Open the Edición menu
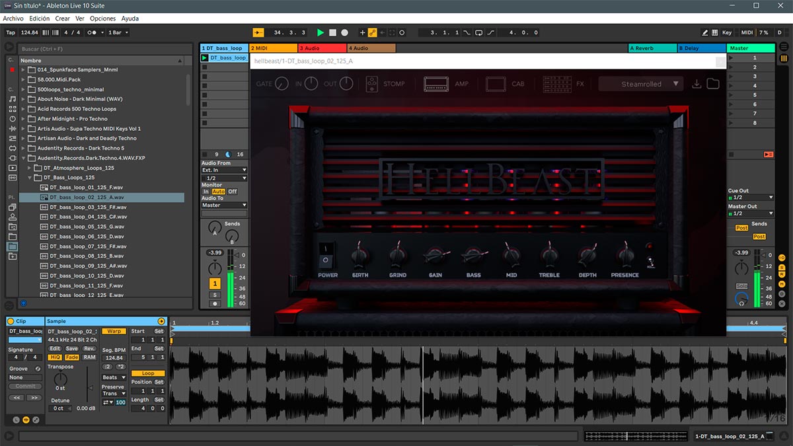Screen dimensions: 793x446 [40, 19]
